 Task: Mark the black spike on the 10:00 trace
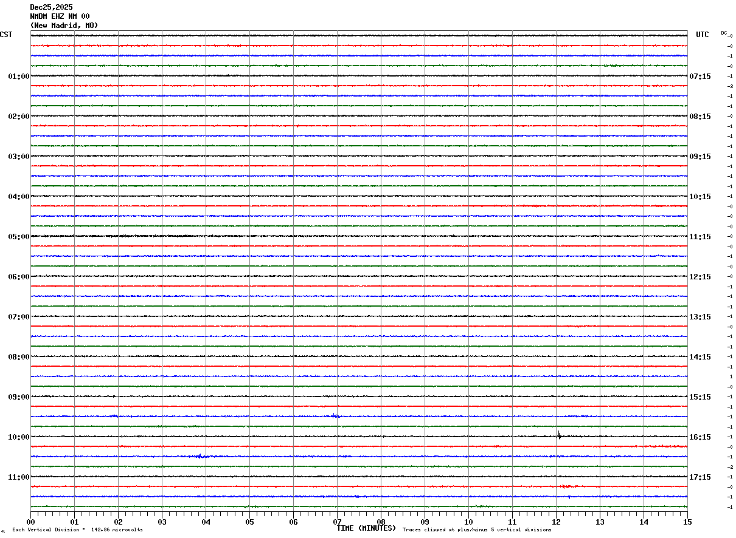559,435
